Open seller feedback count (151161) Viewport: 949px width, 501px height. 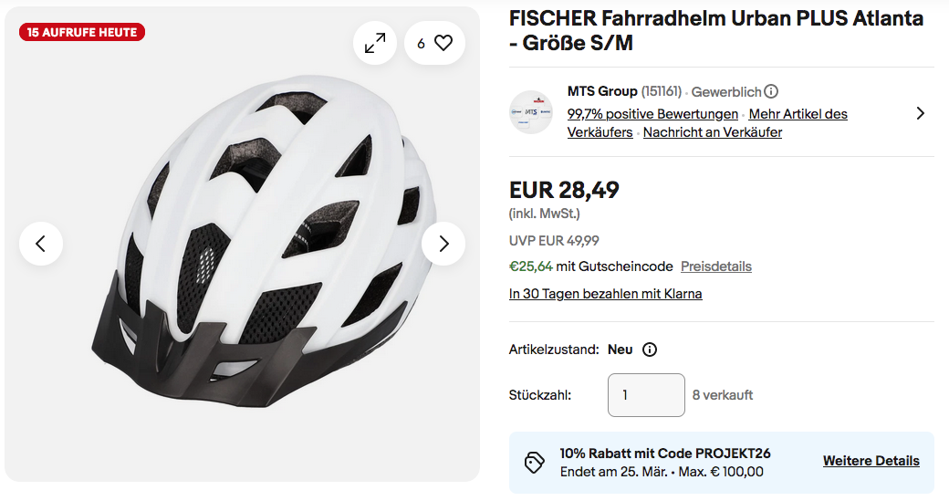[x=662, y=91]
